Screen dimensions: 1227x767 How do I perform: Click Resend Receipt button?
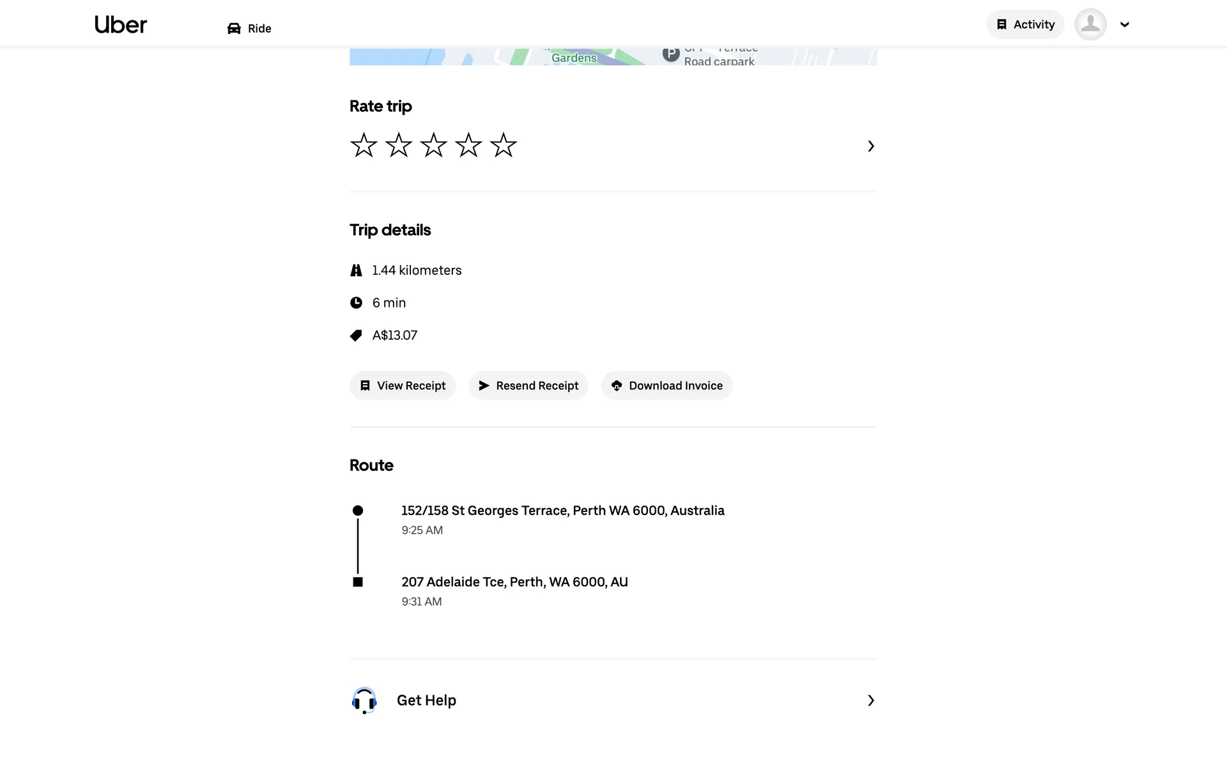tap(528, 385)
